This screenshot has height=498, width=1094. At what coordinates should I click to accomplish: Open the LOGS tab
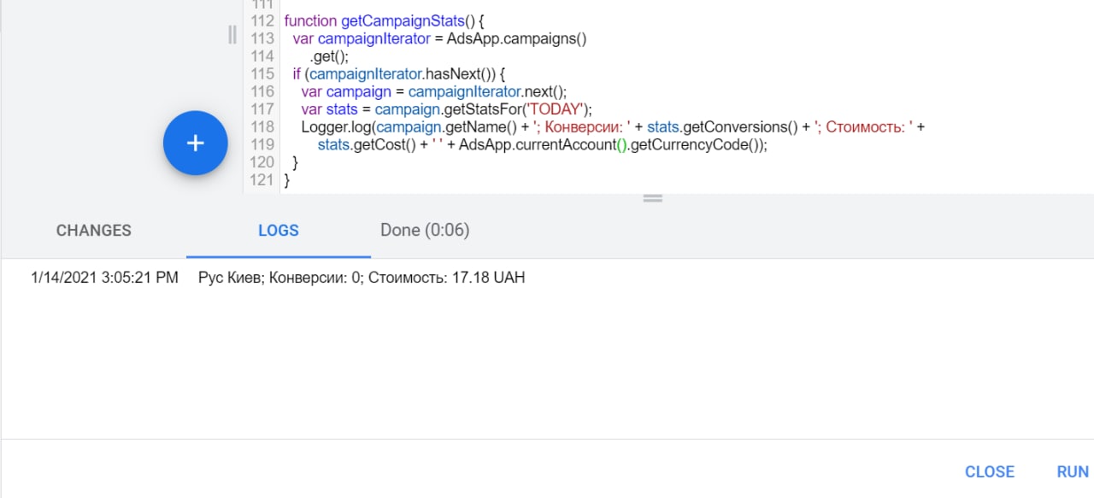[x=279, y=231]
